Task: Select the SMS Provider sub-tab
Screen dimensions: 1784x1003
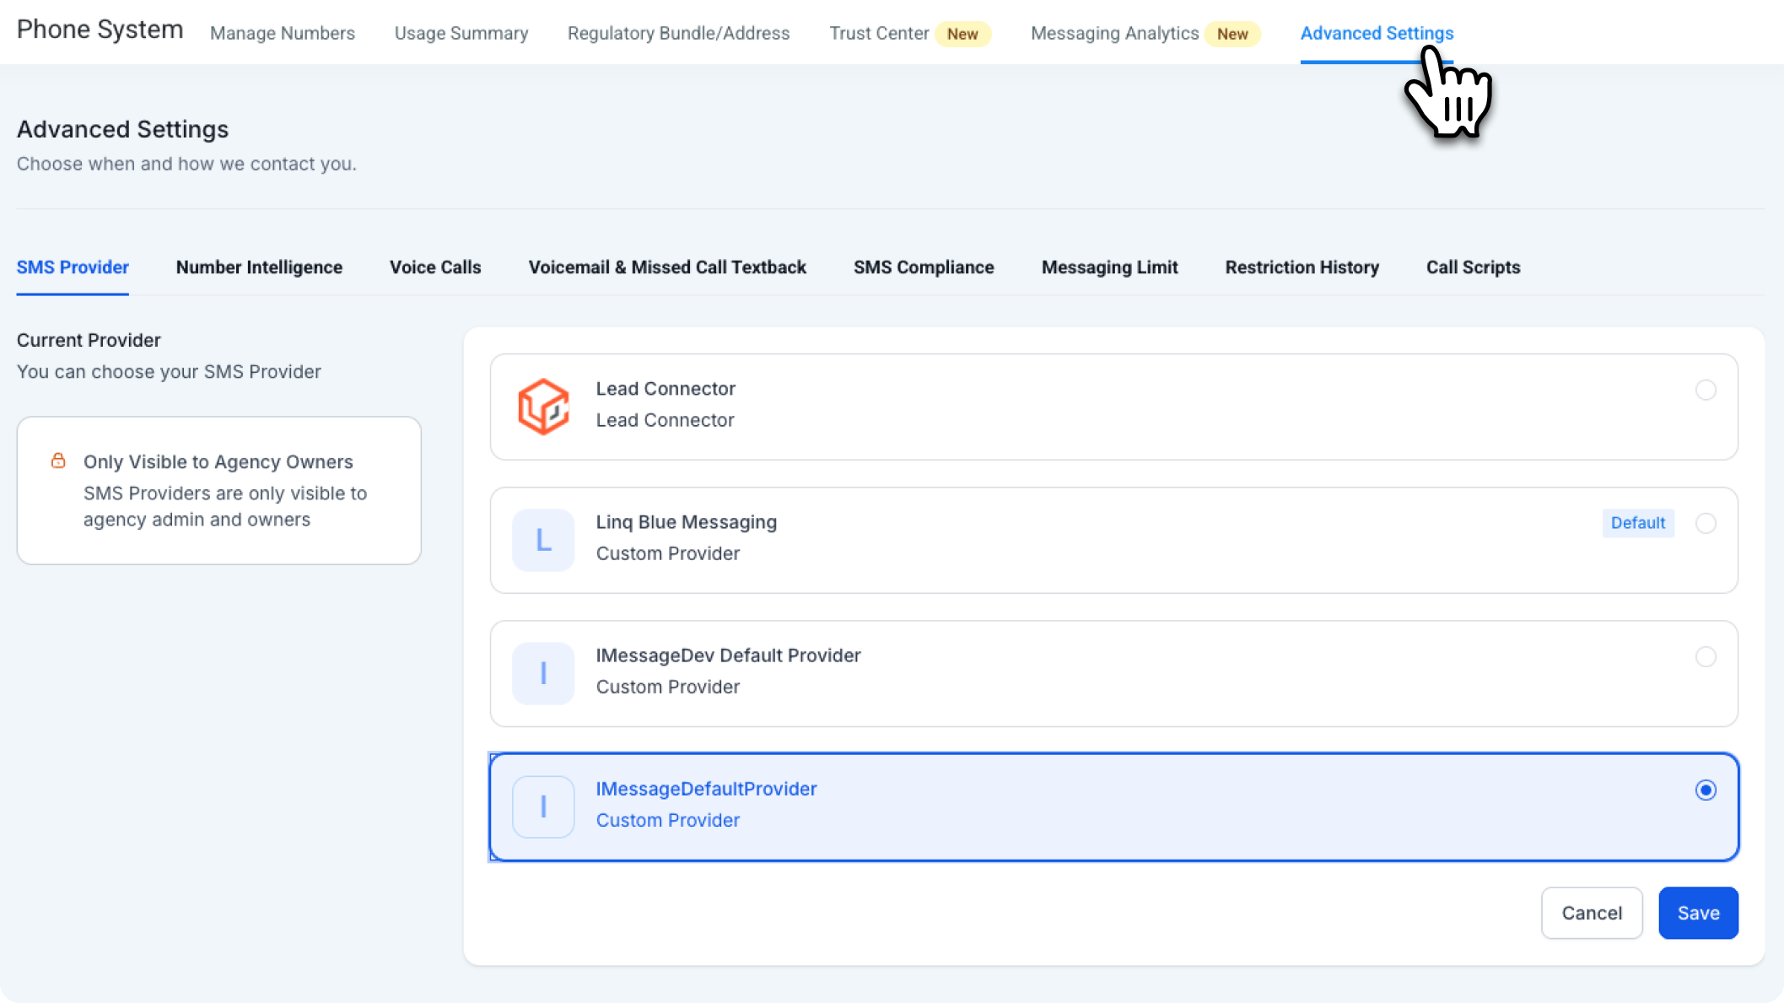Action: click(73, 267)
